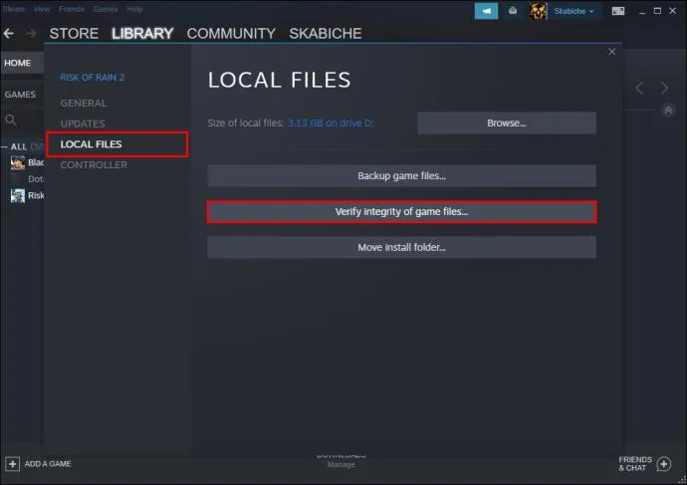Go to the COMMUNITY tab
Screen dimensions: 687x485
click(x=231, y=33)
